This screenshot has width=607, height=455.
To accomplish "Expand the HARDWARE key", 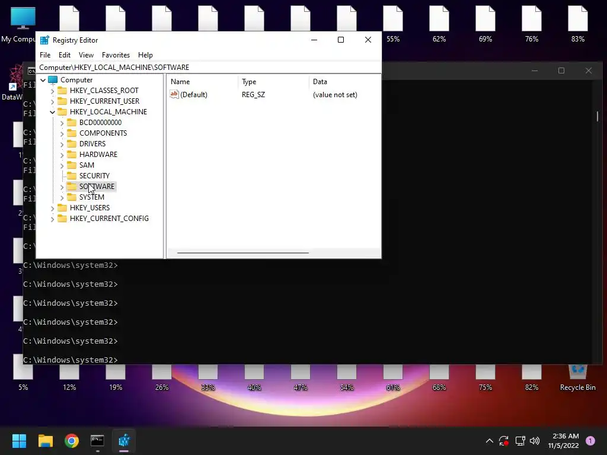I will click(x=62, y=155).
